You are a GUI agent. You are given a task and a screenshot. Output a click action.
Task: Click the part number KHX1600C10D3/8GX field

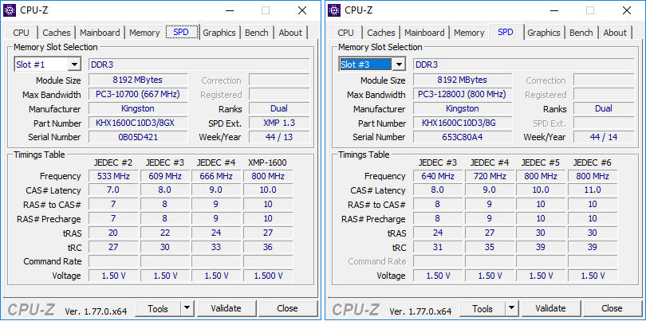138,123
